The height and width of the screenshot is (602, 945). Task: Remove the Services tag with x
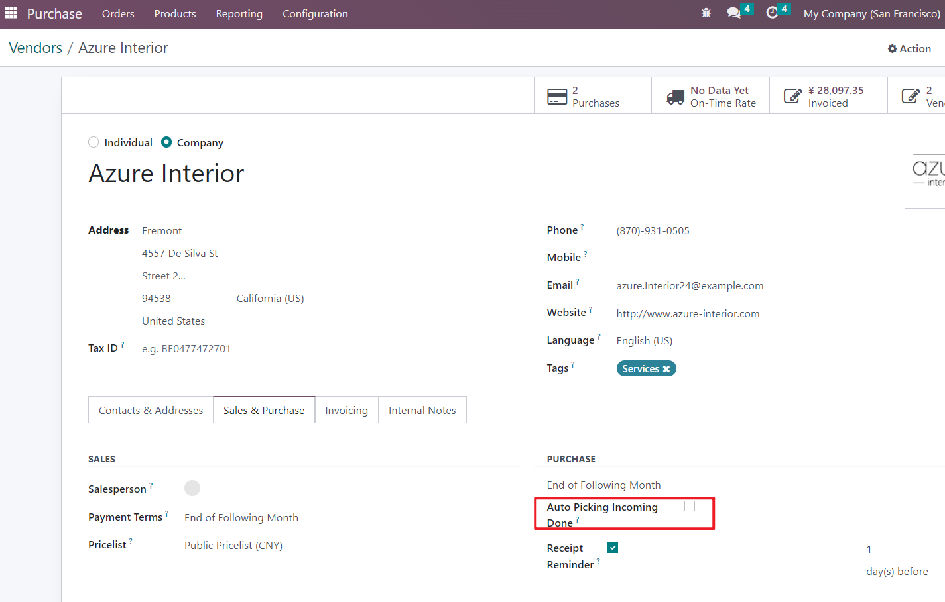(666, 369)
